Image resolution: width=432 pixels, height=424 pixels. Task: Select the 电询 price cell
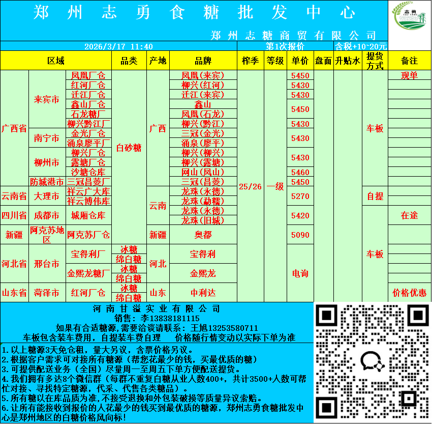tap(300, 273)
